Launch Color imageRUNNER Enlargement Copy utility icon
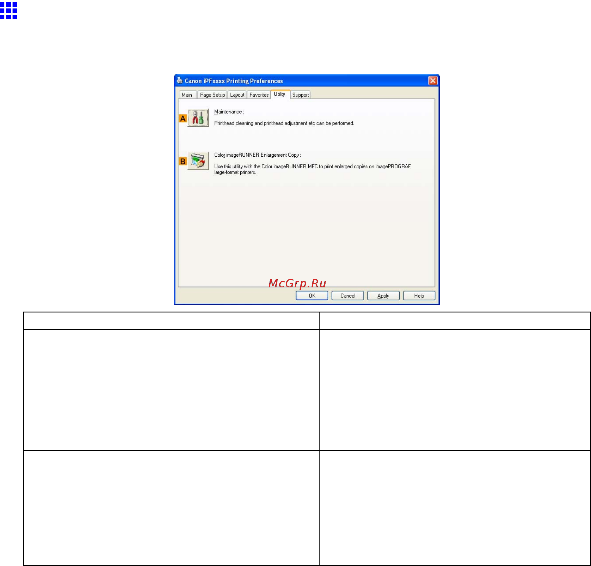591x566 pixels. click(x=198, y=161)
